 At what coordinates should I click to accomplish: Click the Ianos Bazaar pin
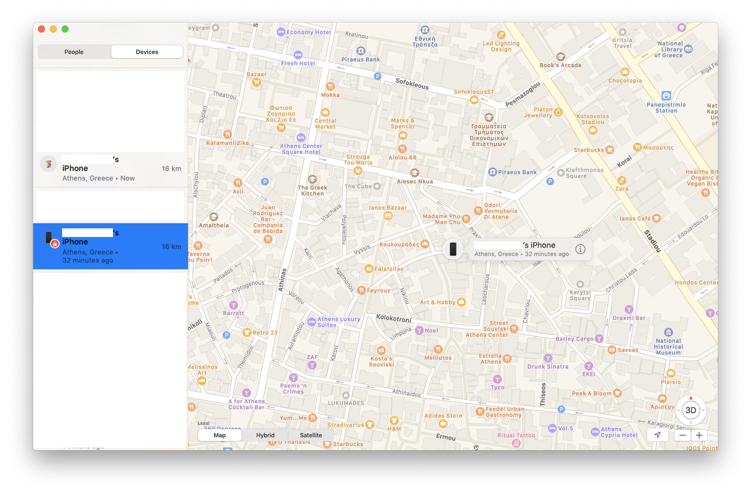click(388, 216)
